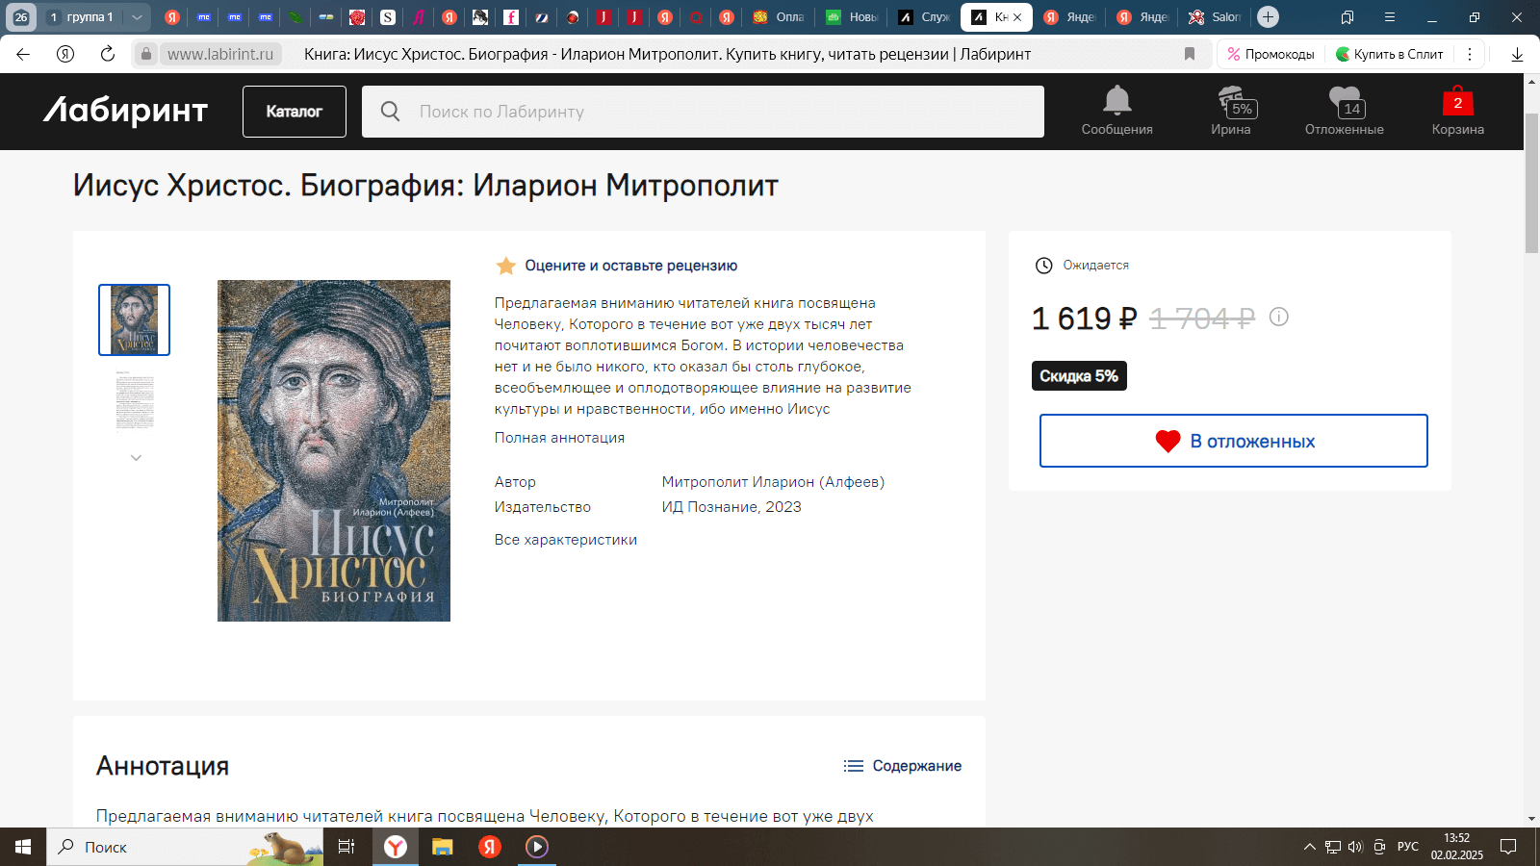Click Купить в Сплит button
Image resolution: width=1540 pixels, height=866 pixels.
[x=1390, y=54]
